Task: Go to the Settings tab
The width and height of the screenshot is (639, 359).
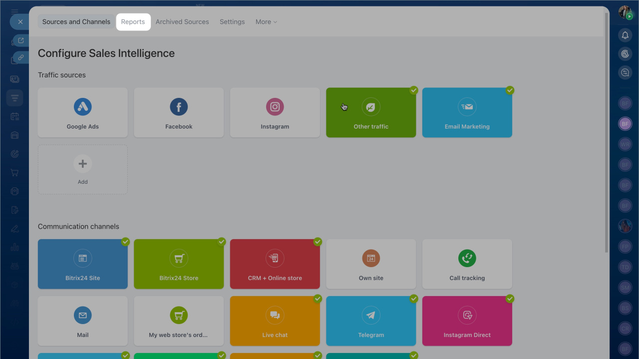Action: (x=232, y=22)
